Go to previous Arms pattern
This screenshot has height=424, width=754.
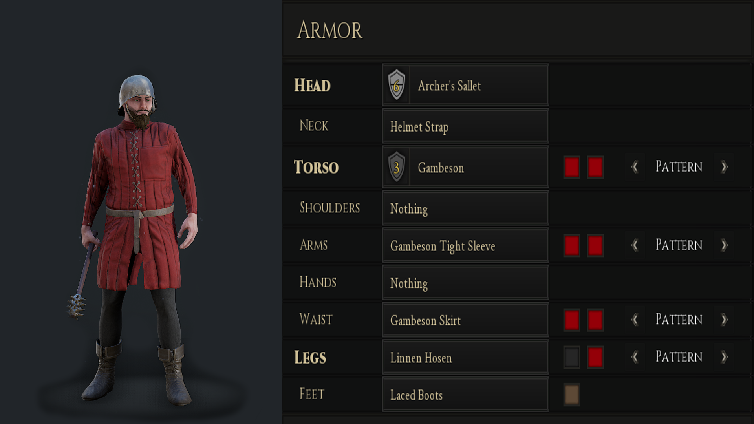(635, 245)
